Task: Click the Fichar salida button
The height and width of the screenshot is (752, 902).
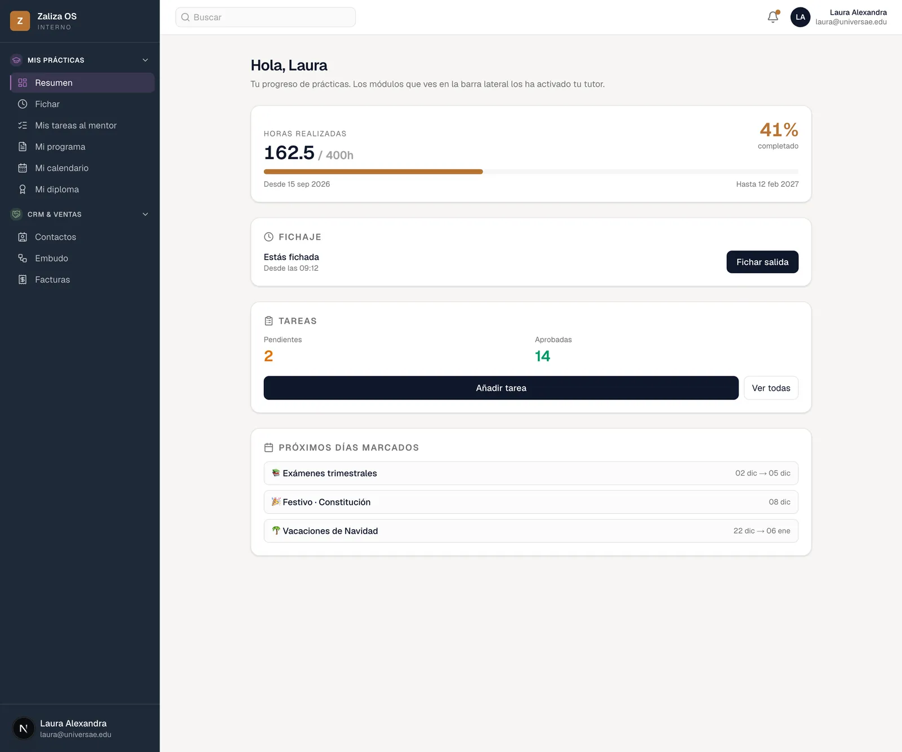Action: pyautogui.click(x=762, y=262)
